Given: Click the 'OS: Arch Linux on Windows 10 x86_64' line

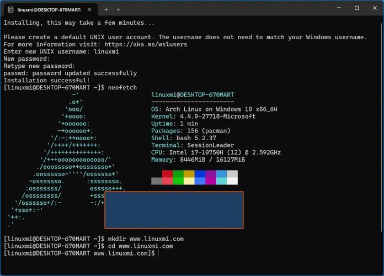Looking at the screenshot, I should coord(214,109).
